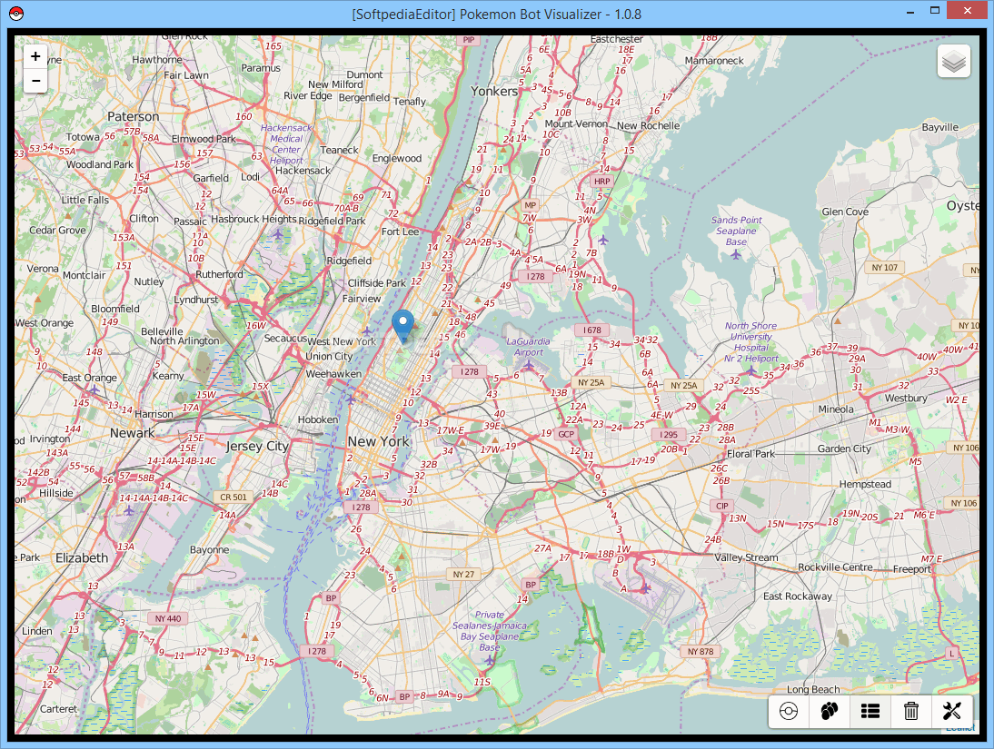Click the trash can delete button
This screenshot has height=749, width=994.
tap(911, 711)
